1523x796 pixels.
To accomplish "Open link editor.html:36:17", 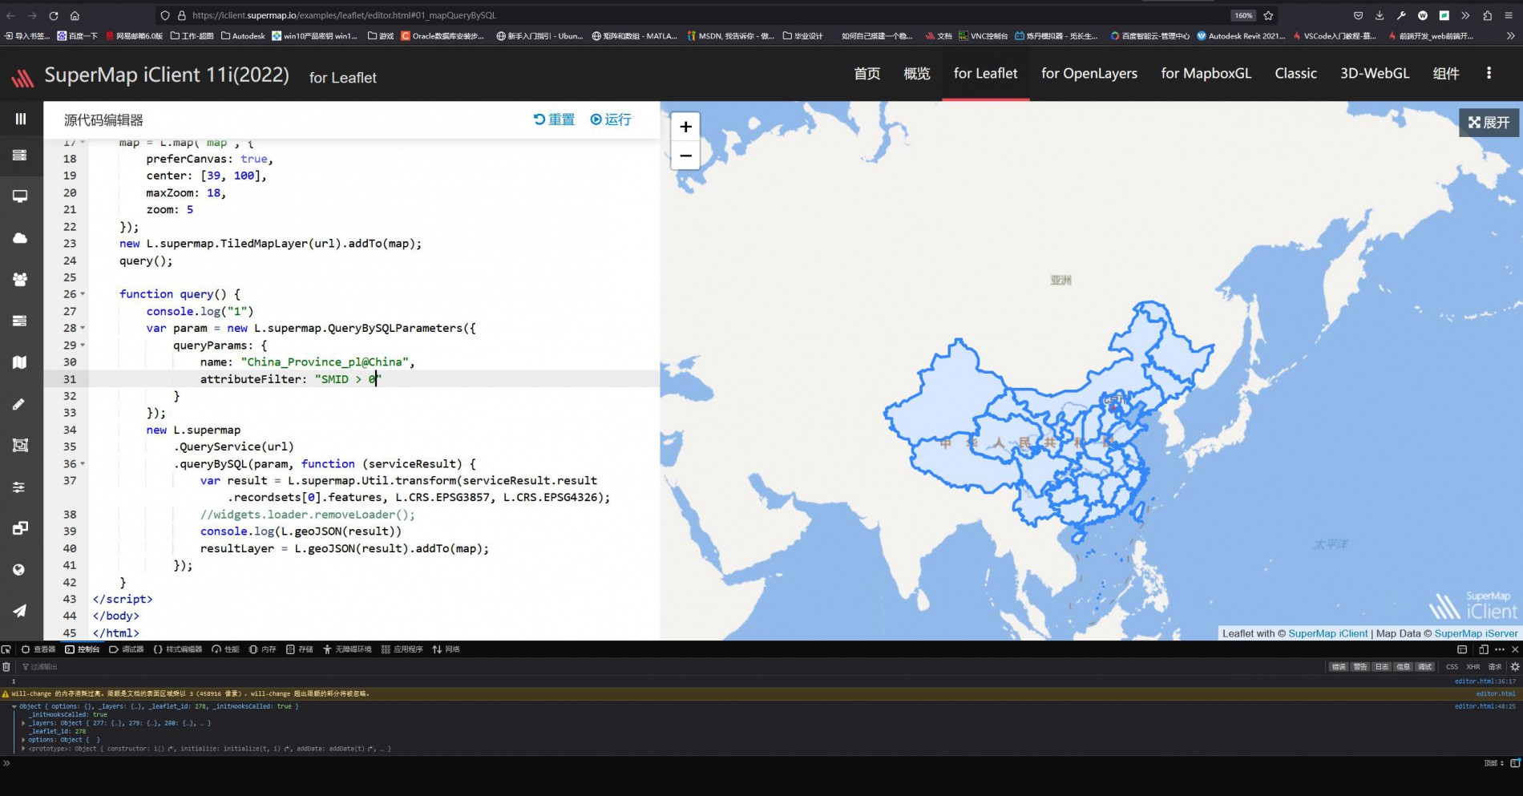I will click(x=1485, y=681).
